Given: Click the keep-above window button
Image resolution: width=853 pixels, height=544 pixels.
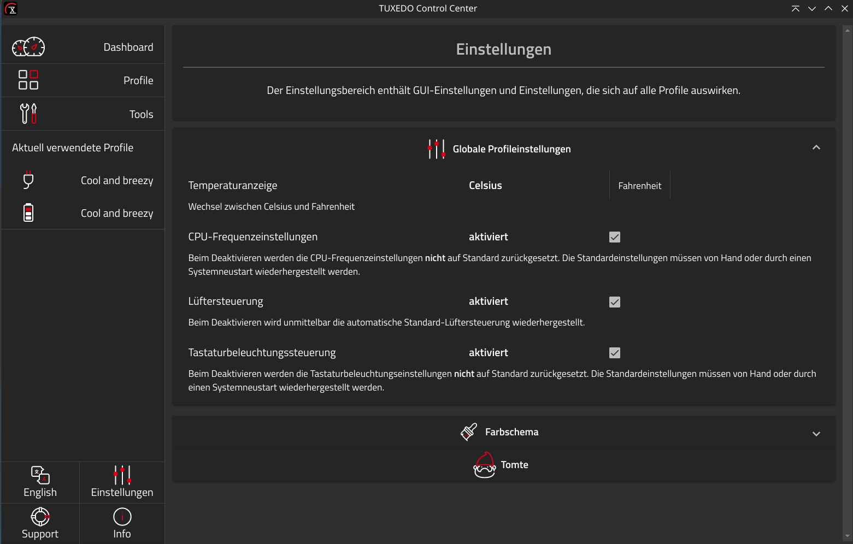Looking at the screenshot, I should pyautogui.click(x=796, y=8).
